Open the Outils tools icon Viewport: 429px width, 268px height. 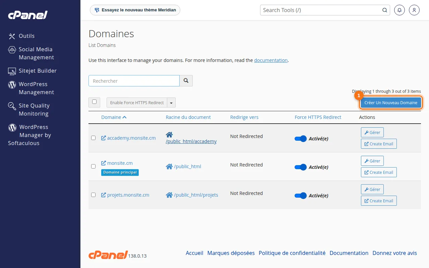point(12,36)
